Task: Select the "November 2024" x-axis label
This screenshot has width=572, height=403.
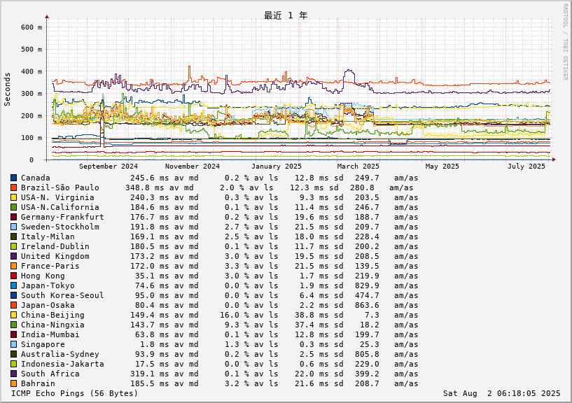Action: (x=193, y=167)
